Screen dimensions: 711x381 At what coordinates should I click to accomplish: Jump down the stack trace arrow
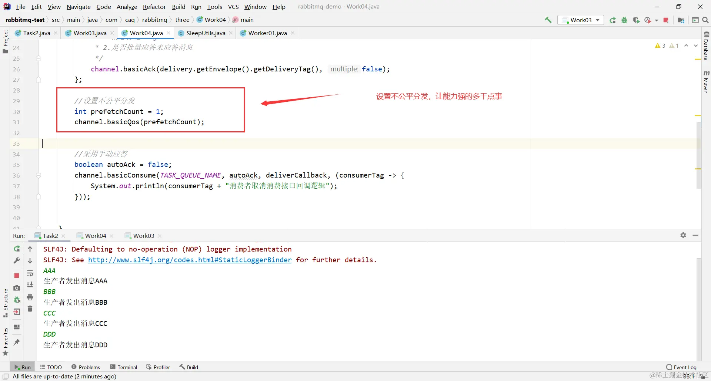pyautogui.click(x=30, y=260)
